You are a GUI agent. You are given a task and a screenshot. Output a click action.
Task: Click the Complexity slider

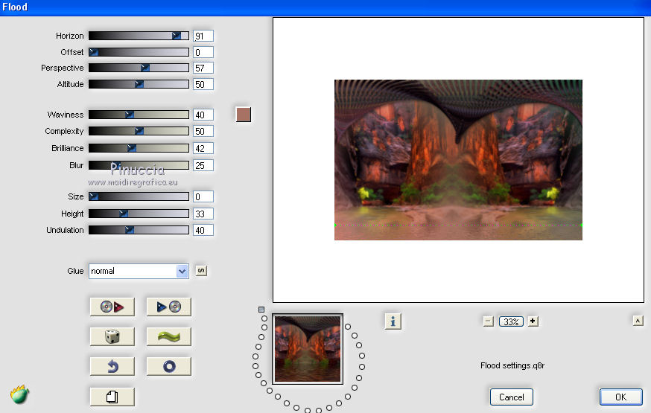(139, 132)
